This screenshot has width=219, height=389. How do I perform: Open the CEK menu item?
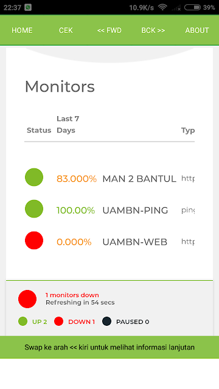coord(66,30)
